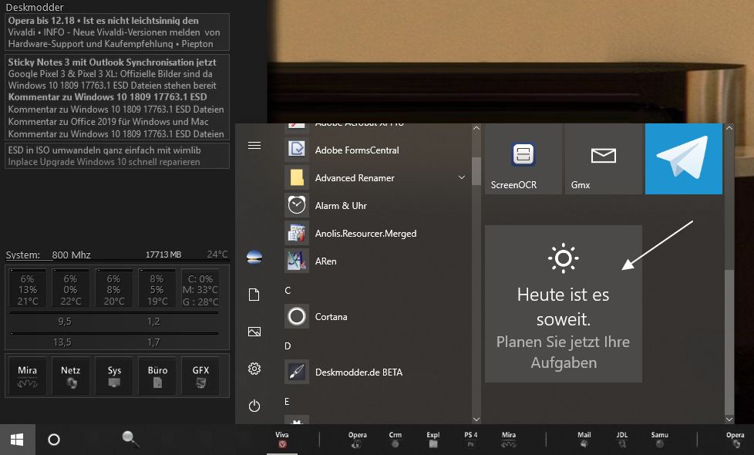This screenshot has height=455, width=754.
Task: Launch the PS 4 taskbar shortcut
Action: tap(471, 440)
